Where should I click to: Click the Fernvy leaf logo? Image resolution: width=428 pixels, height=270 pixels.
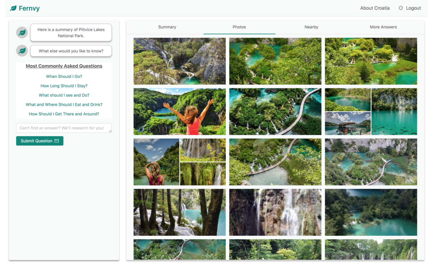pos(13,8)
